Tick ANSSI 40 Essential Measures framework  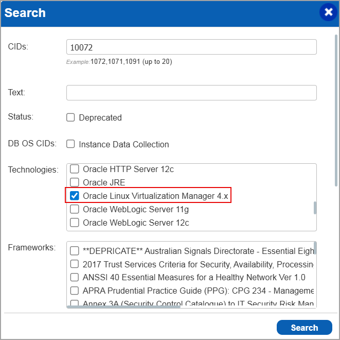75,277
